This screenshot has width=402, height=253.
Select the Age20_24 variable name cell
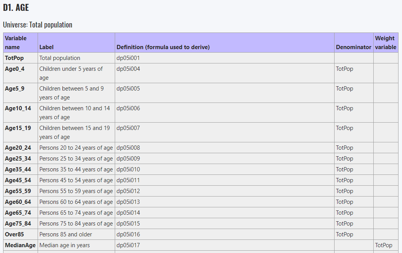18,148
